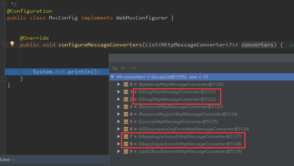
Task: Select the {AllEncompassingFormHttpMessageConverter@5126} value
Action: click(194, 129)
